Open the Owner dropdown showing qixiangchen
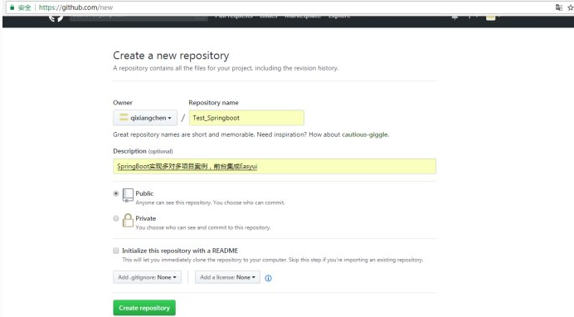574x317 pixels. (x=145, y=118)
